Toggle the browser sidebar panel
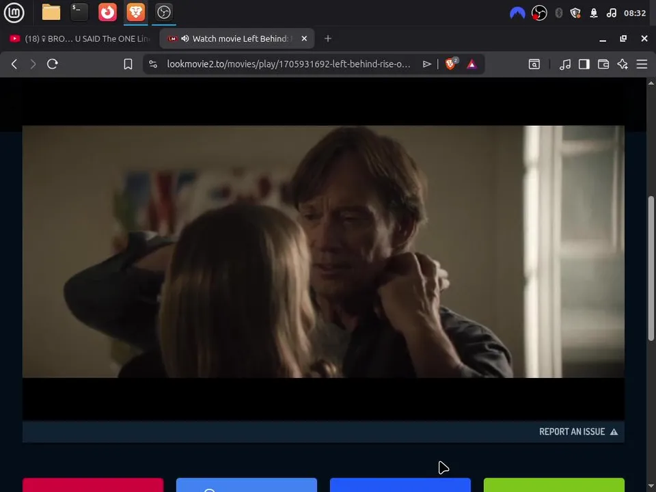The height and width of the screenshot is (492, 656). [584, 64]
